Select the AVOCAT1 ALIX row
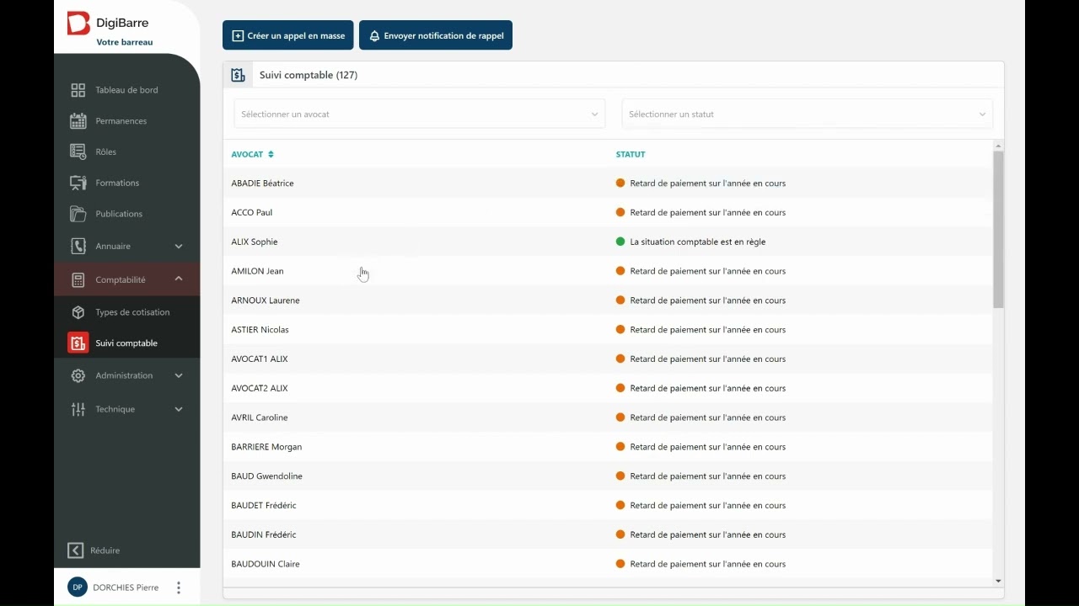The width and height of the screenshot is (1079, 606). (608, 359)
